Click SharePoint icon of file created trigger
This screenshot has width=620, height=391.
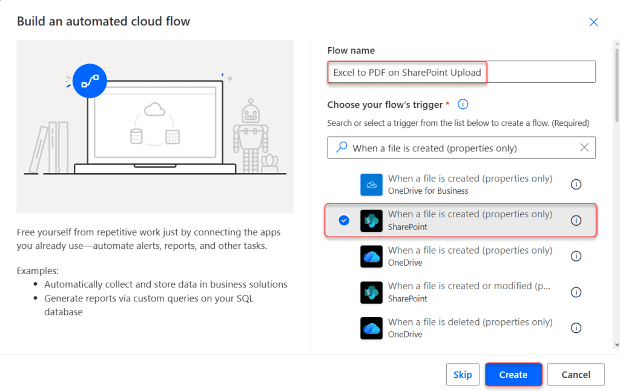pos(371,220)
